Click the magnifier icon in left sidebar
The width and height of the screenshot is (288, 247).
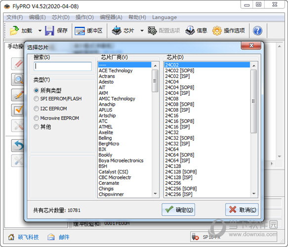click(18, 79)
